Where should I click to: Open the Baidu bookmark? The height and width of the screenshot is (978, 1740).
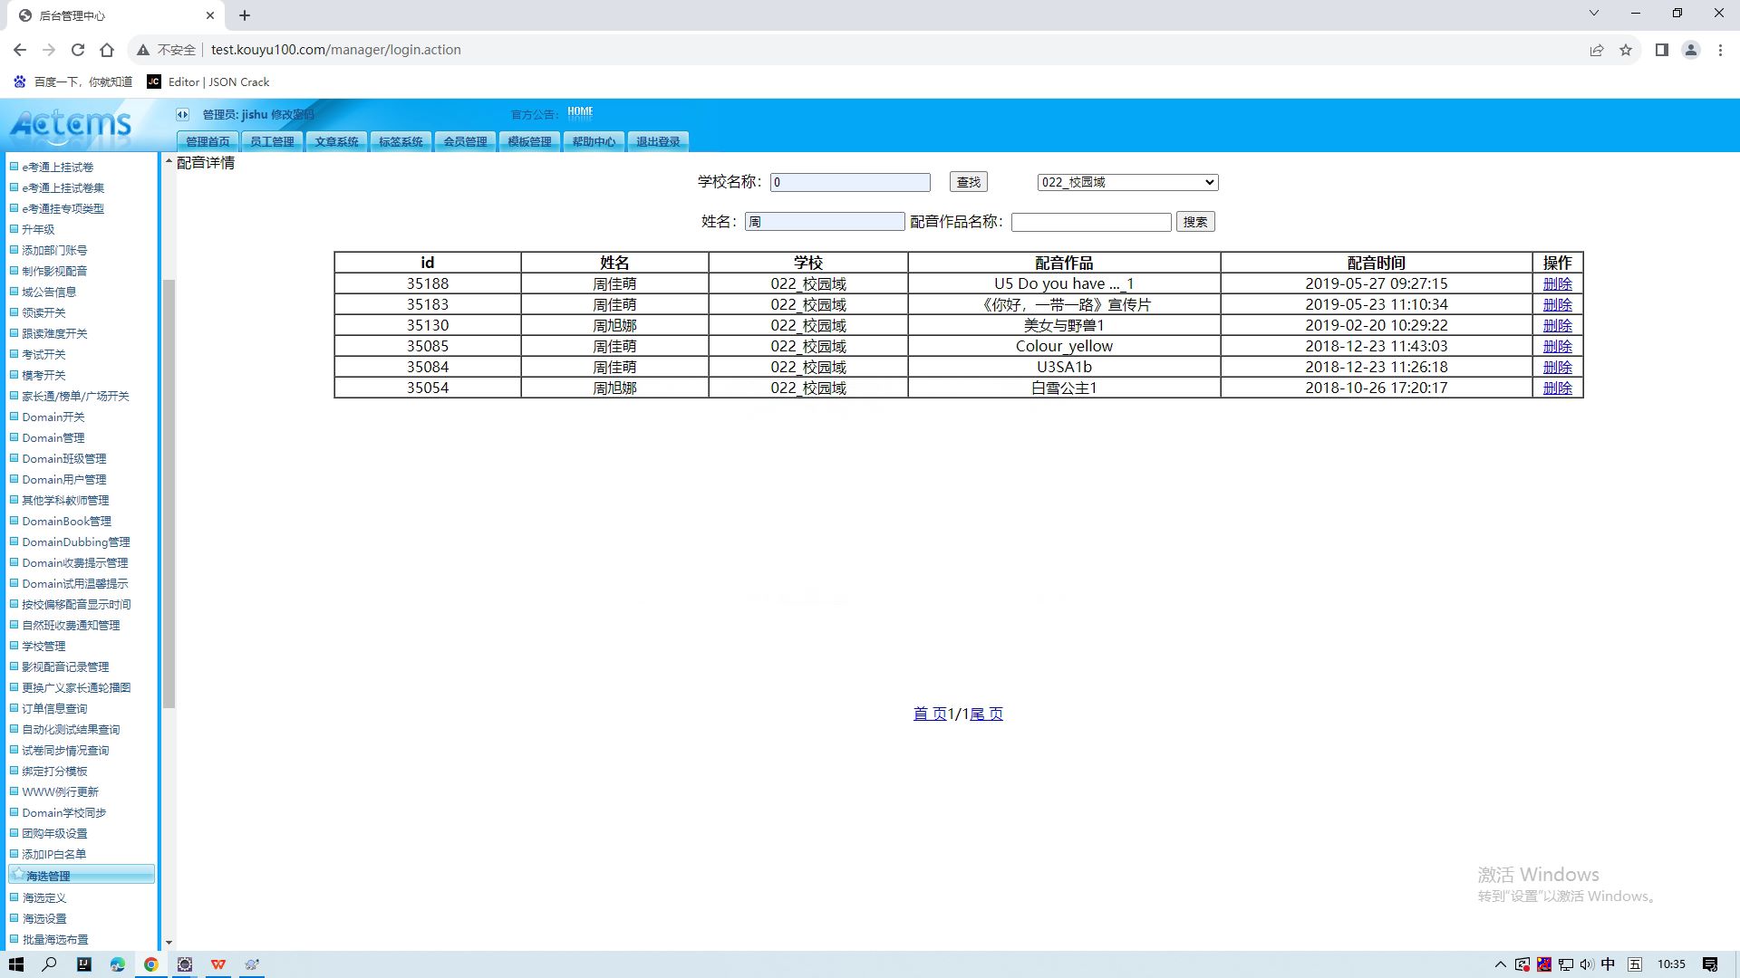coord(72,81)
